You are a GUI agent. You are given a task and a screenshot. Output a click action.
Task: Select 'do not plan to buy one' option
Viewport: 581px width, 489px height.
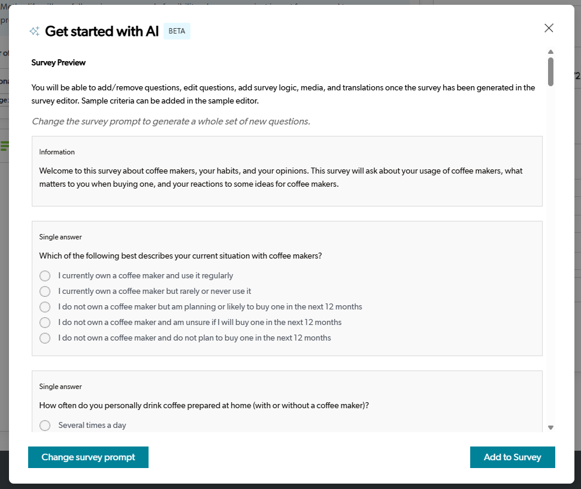45,338
